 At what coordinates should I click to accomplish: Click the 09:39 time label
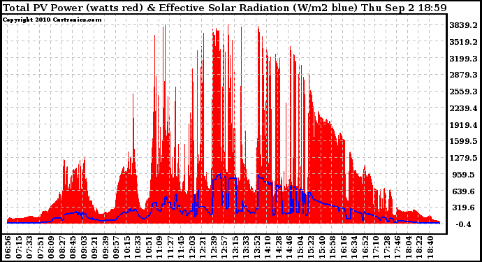[105, 247]
